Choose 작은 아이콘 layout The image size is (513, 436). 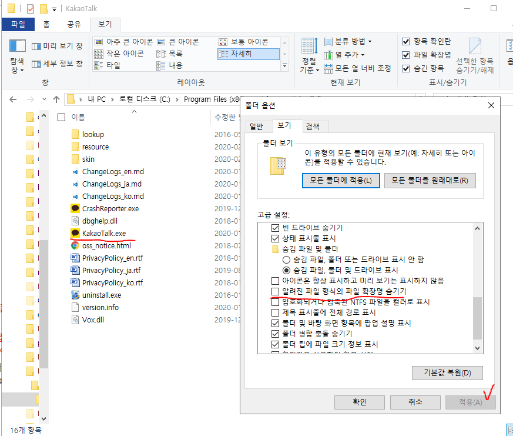click(119, 54)
